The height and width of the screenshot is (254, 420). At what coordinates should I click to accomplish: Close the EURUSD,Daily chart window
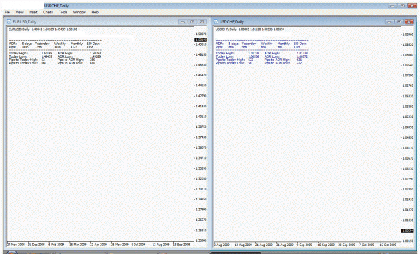point(202,22)
